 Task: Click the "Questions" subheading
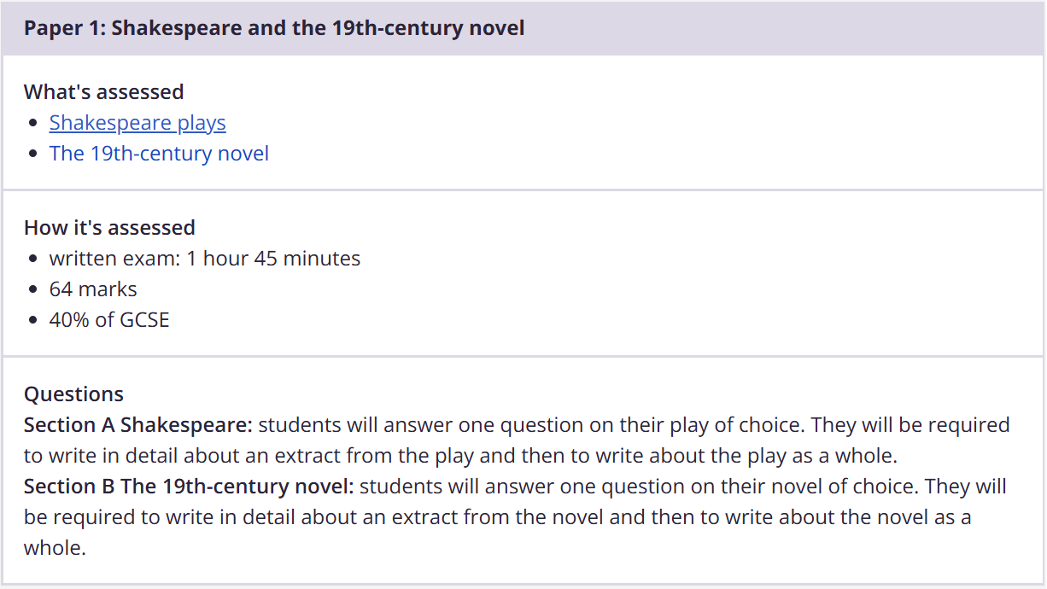[73, 394]
